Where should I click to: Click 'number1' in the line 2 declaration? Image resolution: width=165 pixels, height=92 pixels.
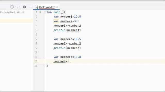click(66, 17)
